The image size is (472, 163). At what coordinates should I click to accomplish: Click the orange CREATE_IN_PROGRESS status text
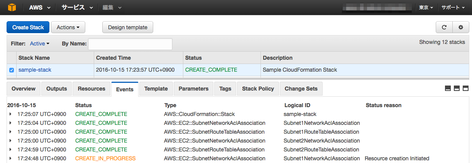(x=105, y=158)
